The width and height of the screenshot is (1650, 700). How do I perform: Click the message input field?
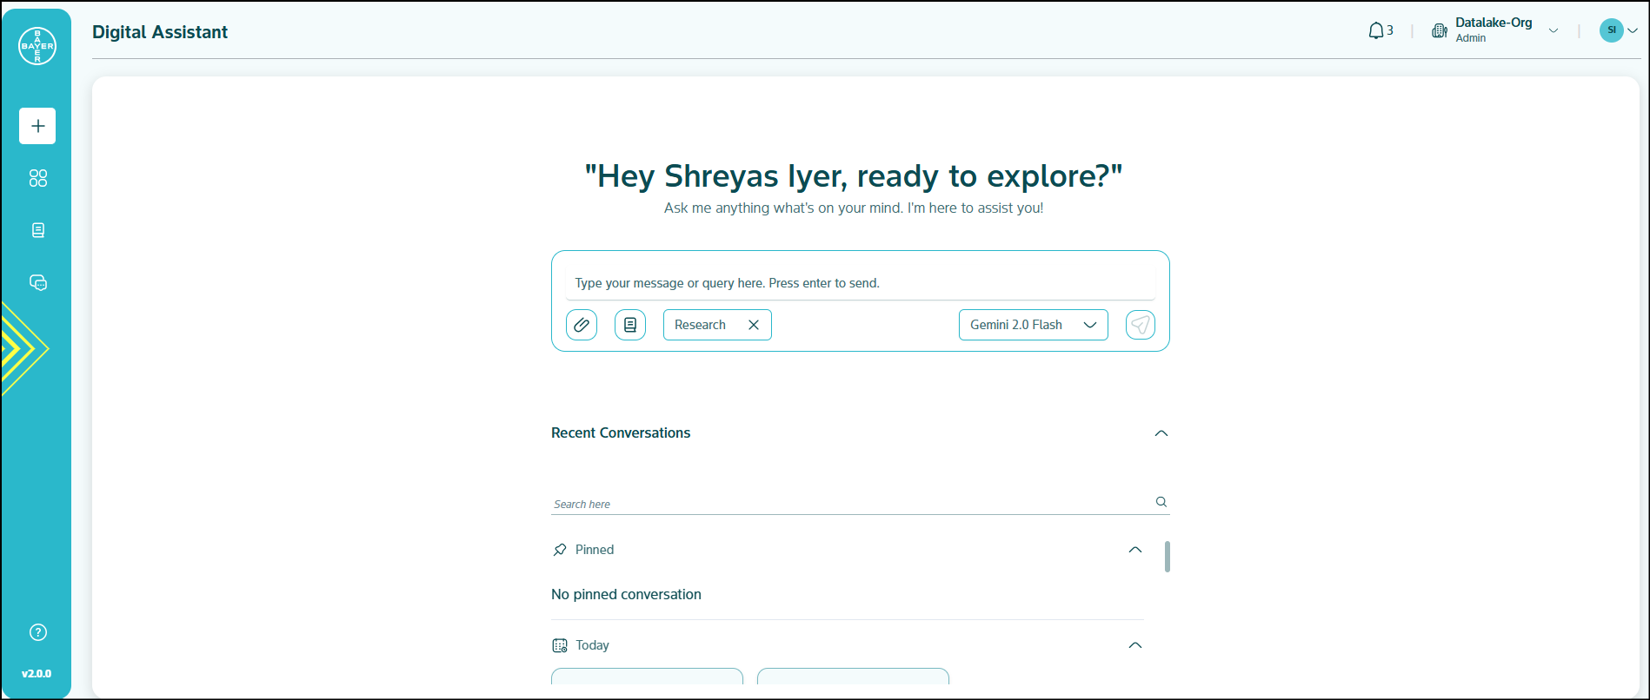point(859,283)
